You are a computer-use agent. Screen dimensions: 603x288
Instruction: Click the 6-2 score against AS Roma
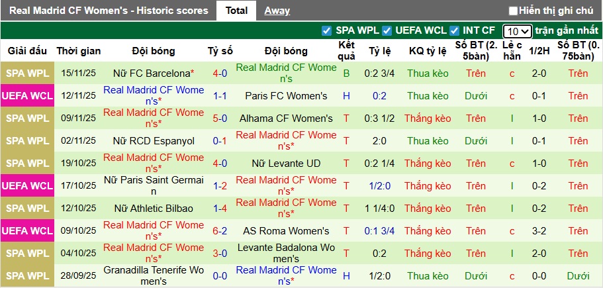click(x=220, y=231)
